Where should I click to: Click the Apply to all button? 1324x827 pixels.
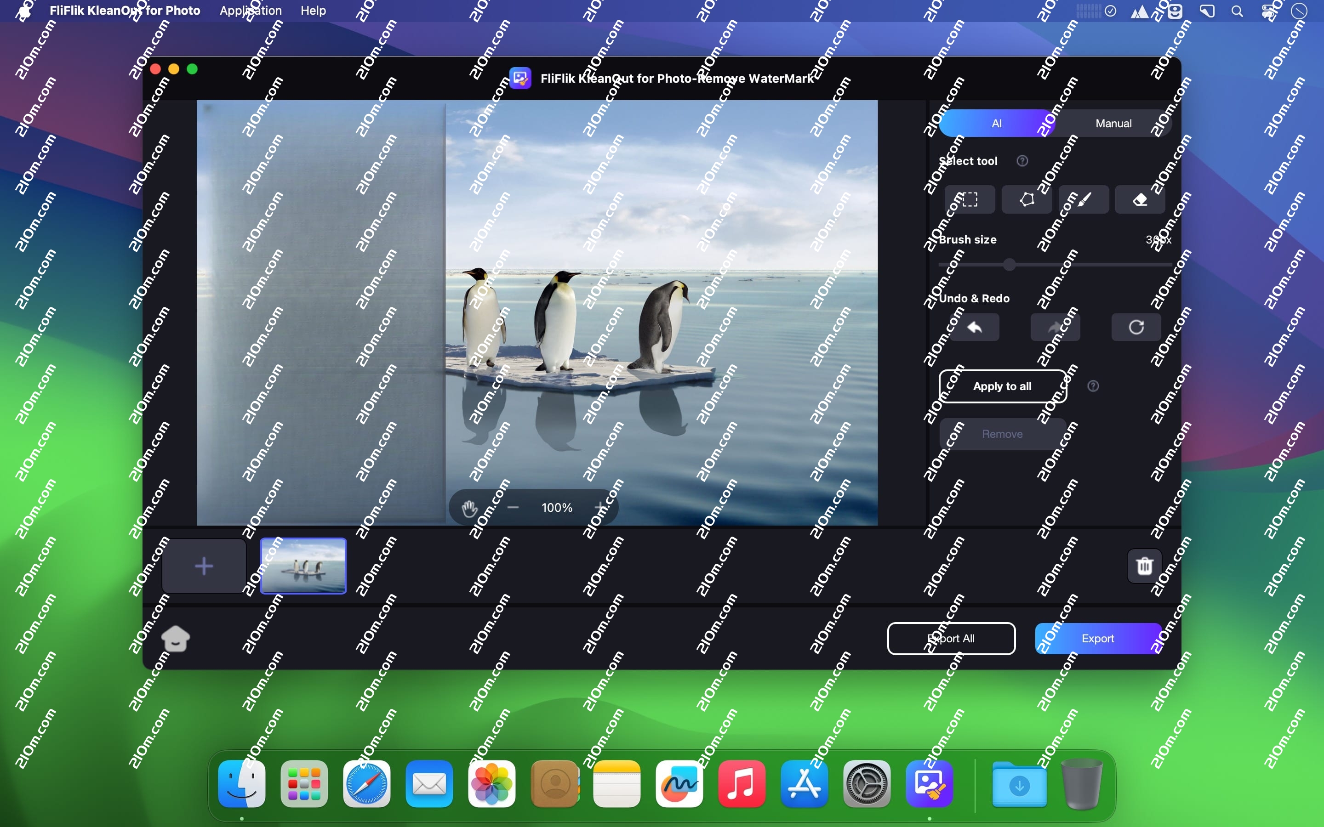point(1002,386)
